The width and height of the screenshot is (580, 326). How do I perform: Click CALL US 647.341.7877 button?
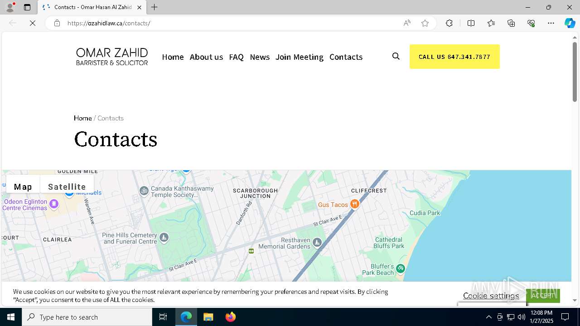pos(454,57)
